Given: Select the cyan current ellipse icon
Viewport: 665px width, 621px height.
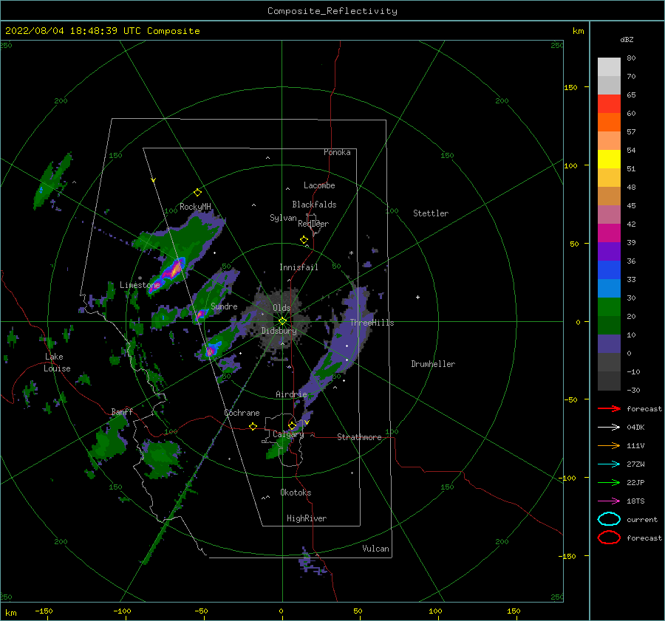Looking at the screenshot, I should (609, 519).
